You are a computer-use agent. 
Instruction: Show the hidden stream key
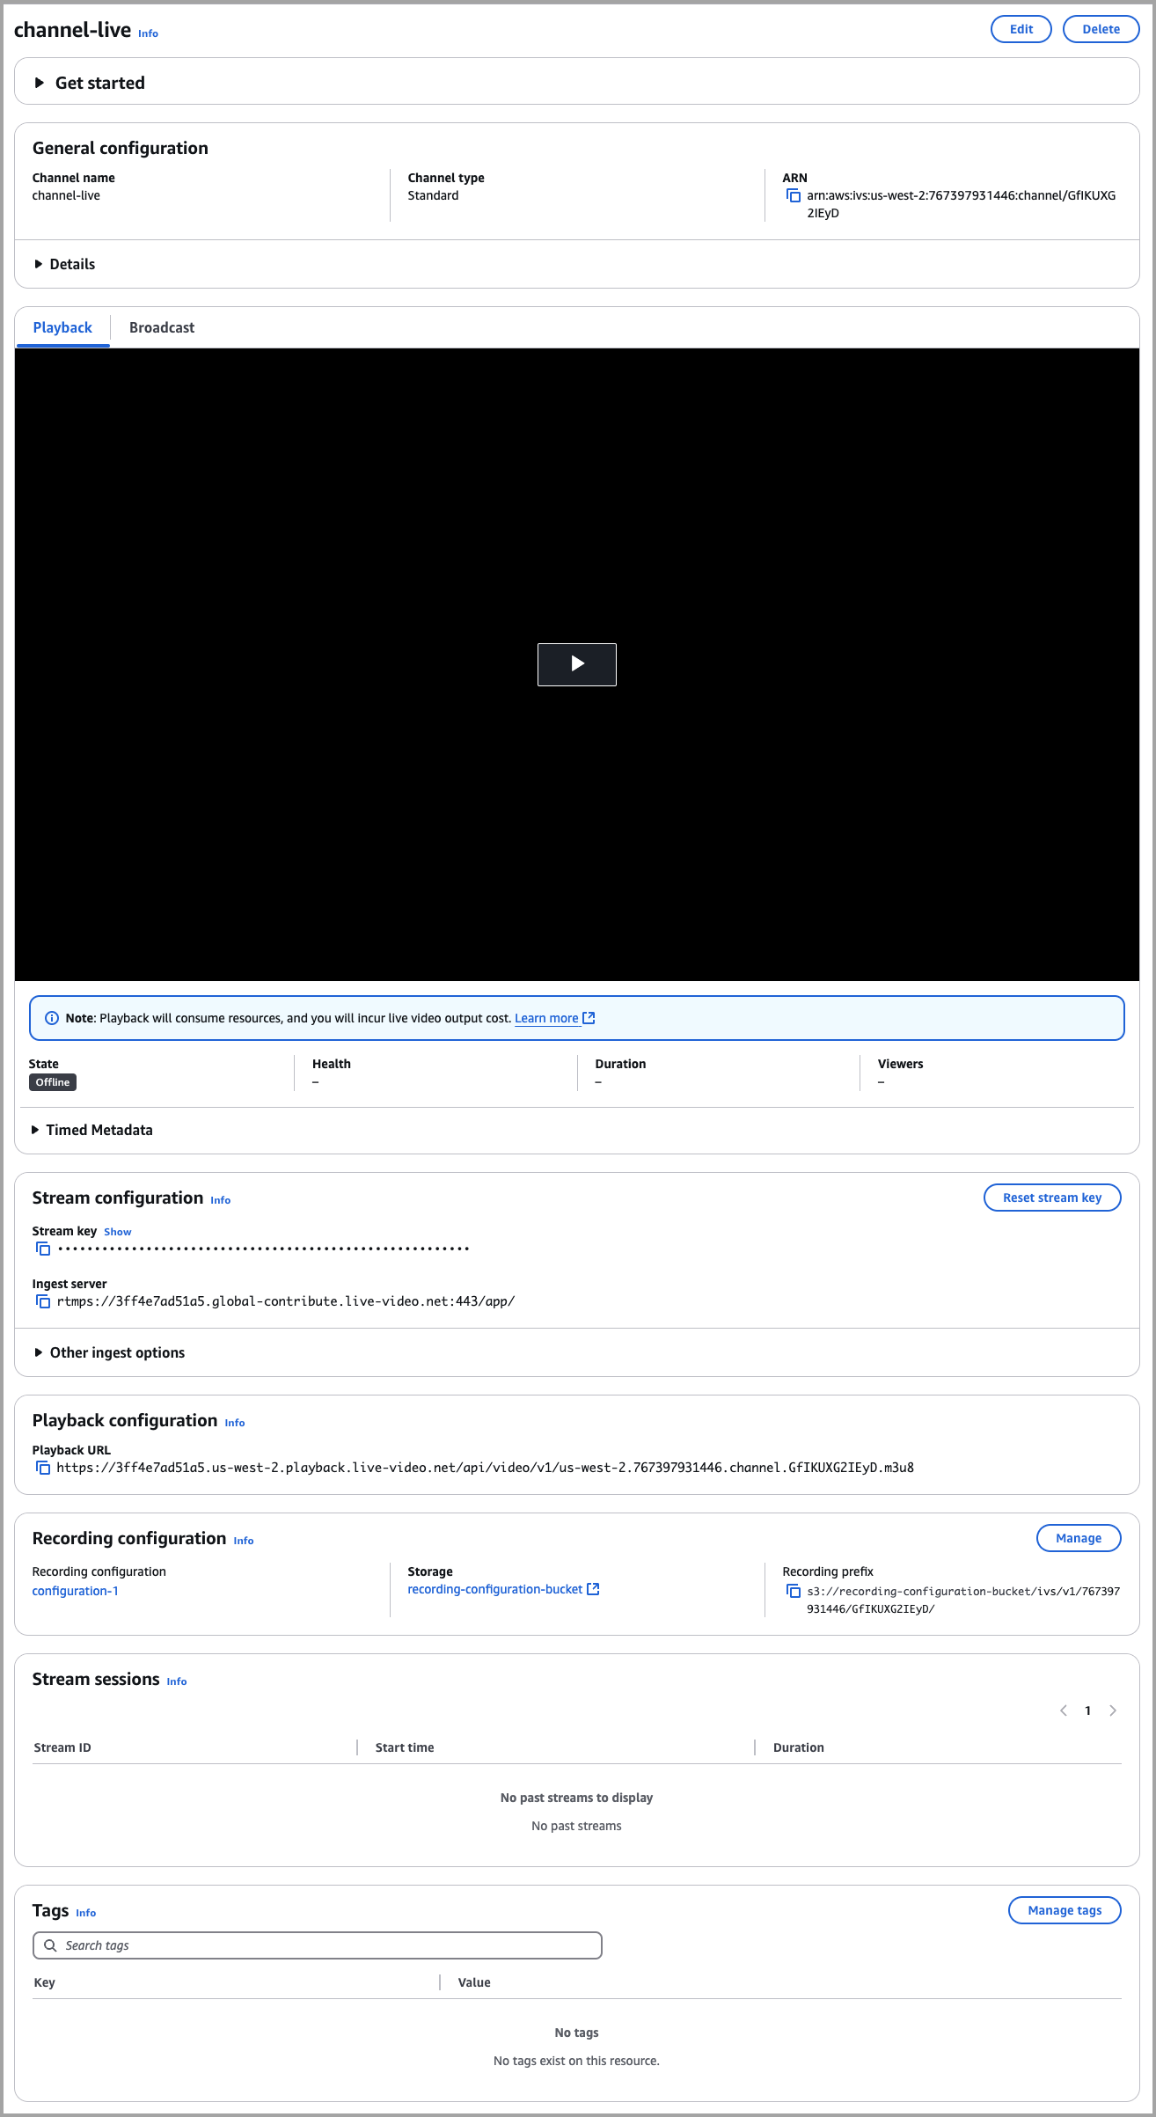click(x=117, y=1232)
